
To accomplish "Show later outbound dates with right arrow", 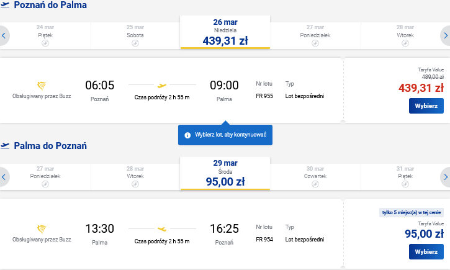I will click(x=446, y=35).
